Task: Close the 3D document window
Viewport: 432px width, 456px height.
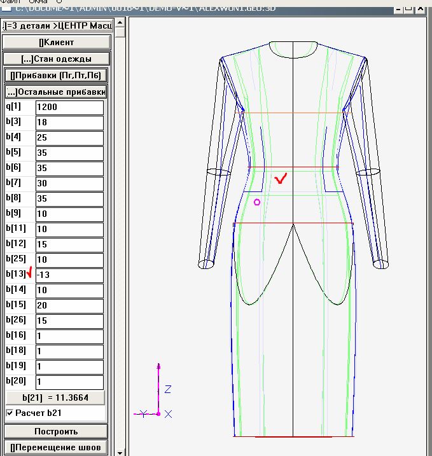Action: (421, 9)
